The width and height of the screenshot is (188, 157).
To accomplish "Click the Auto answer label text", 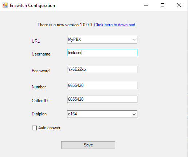I will [x=49, y=128].
